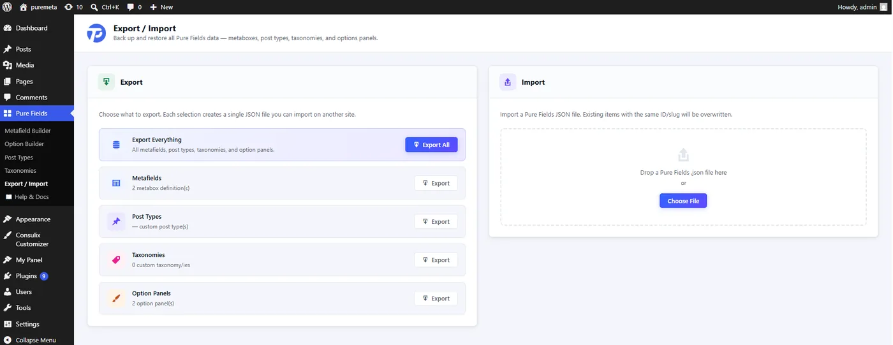Open the Howdy, admin account menu

coord(862,7)
